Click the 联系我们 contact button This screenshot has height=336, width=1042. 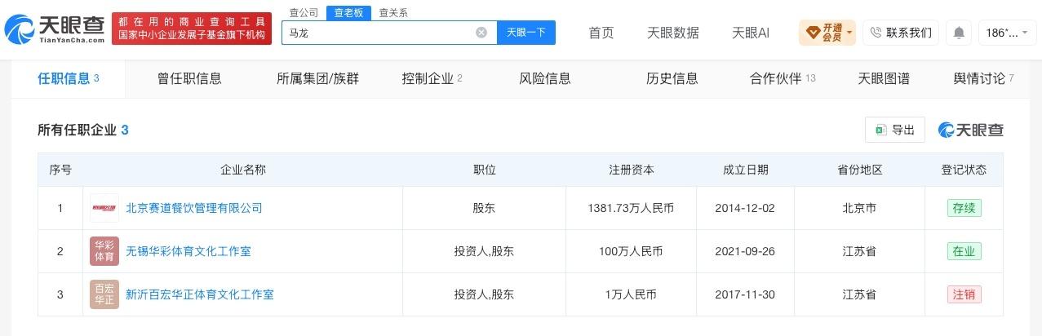click(x=901, y=33)
